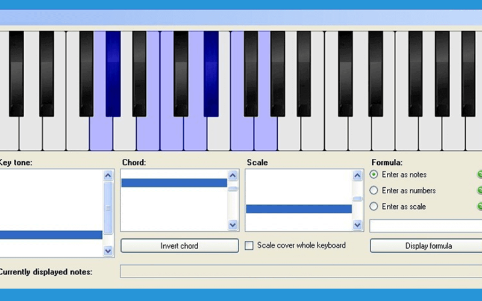Click the Invert chord button
Image resolution: width=482 pixels, height=301 pixels.
pyautogui.click(x=180, y=246)
